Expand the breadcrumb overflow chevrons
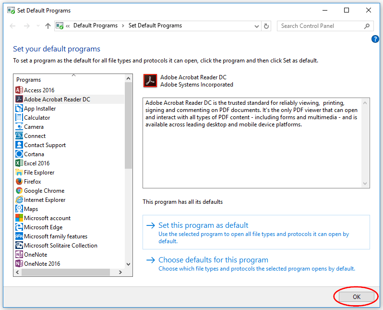The width and height of the screenshot is (383, 310). 68,26
